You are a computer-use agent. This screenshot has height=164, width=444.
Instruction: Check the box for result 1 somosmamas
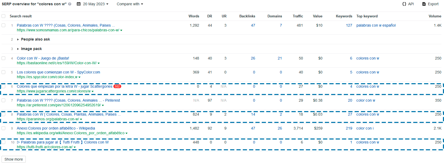[x=3, y=25]
